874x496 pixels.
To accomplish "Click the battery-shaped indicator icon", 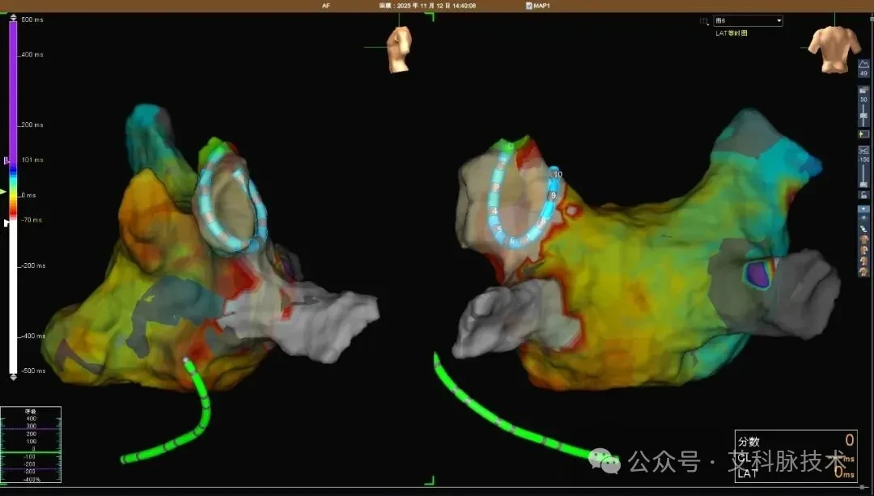I will click(863, 134).
